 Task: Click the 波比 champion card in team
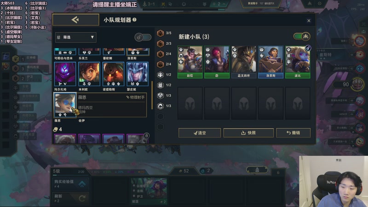coord(298,62)
